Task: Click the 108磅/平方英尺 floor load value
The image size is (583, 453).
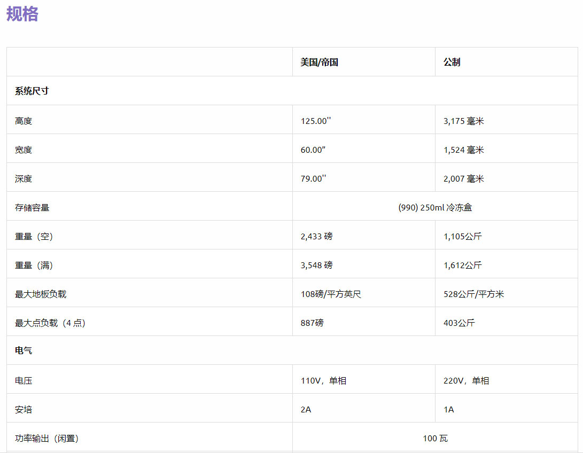Action: coord(331,294)
